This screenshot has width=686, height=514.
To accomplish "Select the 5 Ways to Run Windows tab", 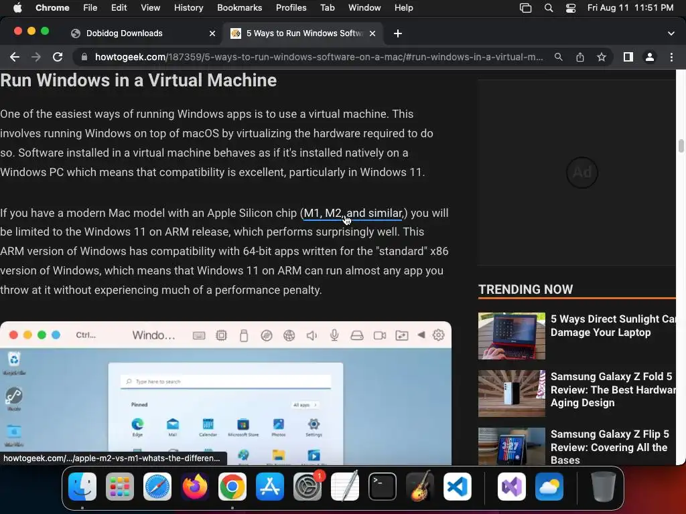I will tap(304, 33).
